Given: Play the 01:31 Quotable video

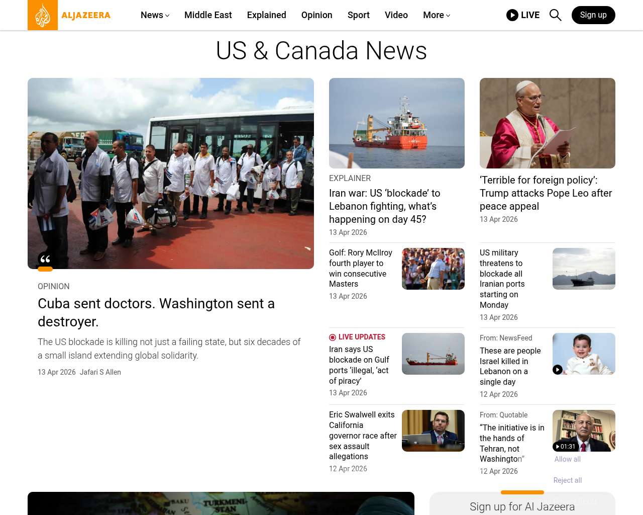Looking at the screenshot, I should pos(566,447).
